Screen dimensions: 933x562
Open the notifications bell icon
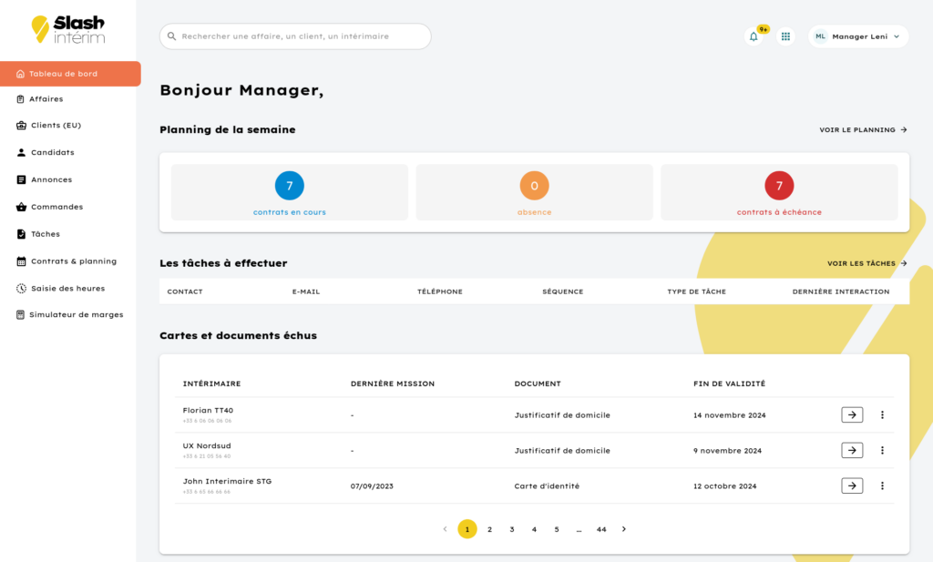tap(754, 36)
